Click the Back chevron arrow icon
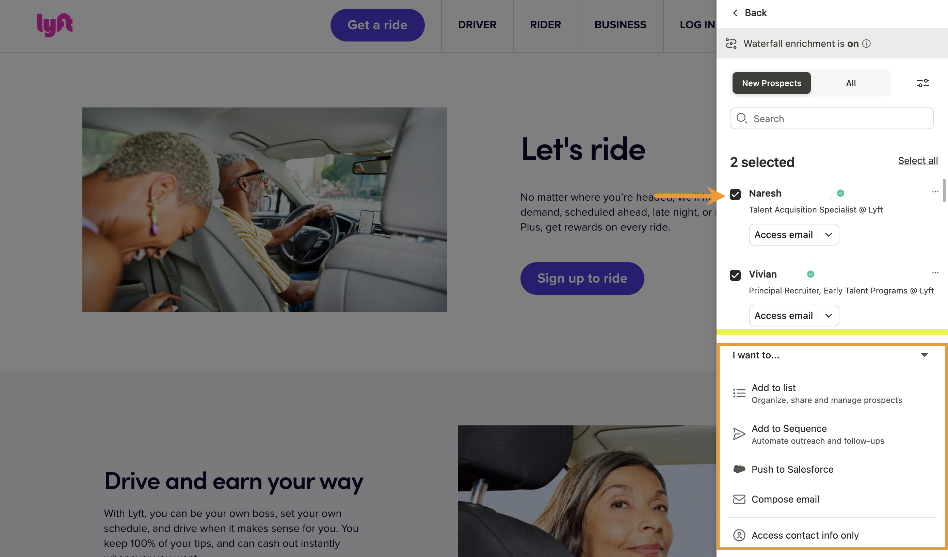The width and height of the screenshot is (948, 557). pos(735,13)
